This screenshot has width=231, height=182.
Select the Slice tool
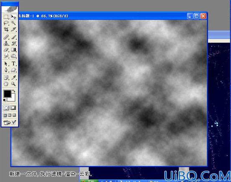13,29
